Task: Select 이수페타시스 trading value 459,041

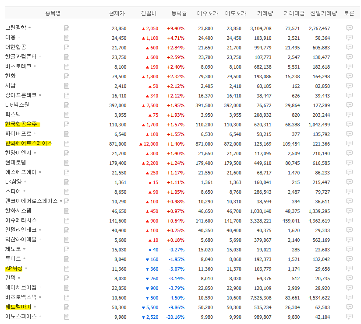Action: click(291, 221)
